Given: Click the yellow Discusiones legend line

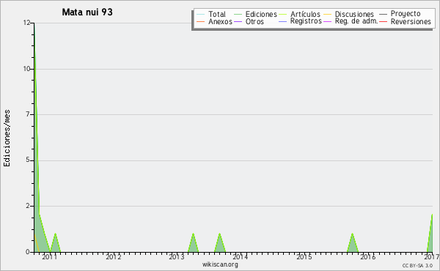Looking at the screenshot, I should (x=328, y=15).
